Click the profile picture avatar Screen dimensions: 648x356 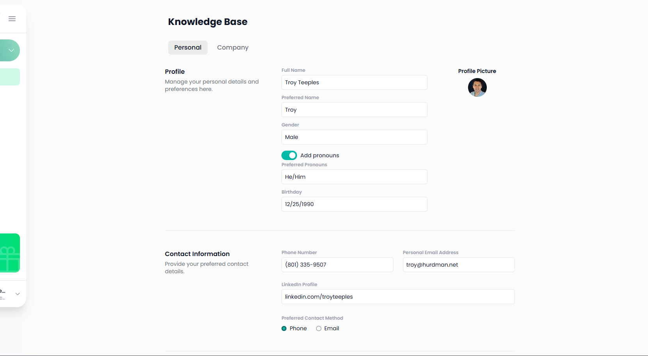[477, 87]
